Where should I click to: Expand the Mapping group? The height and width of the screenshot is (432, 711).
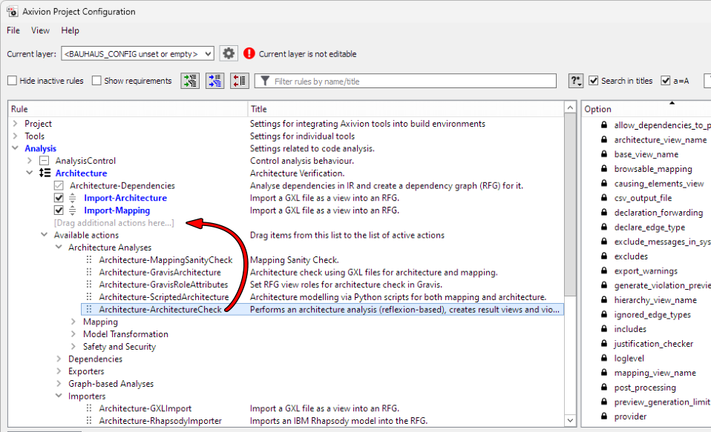pos(73,322)
